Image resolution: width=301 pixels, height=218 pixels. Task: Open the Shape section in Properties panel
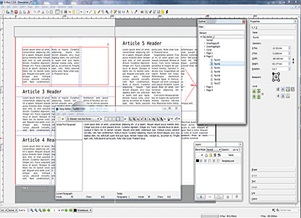coord(273,170)
